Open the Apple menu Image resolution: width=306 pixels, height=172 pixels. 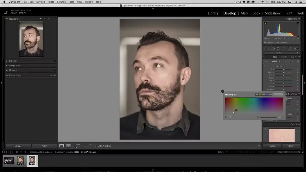coord(4,2)
